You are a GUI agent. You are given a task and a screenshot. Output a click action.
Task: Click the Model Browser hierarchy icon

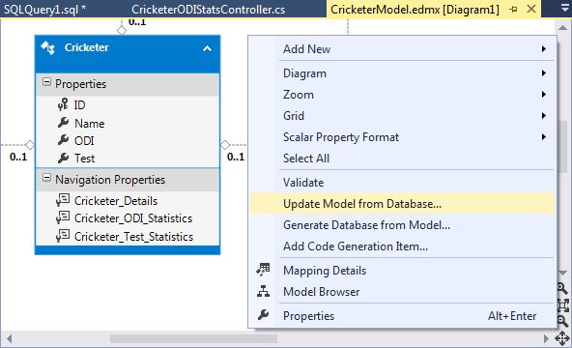click(263, 291)
